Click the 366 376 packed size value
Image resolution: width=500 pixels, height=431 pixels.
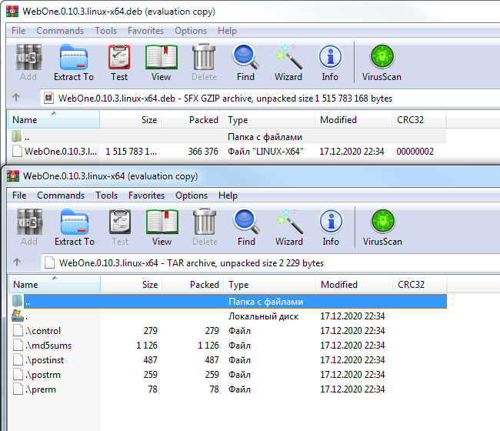[203, 151]
